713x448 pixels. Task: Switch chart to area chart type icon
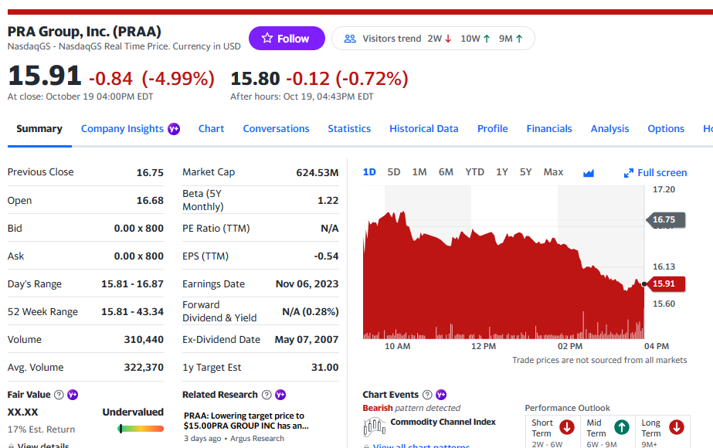coord(589,173)
